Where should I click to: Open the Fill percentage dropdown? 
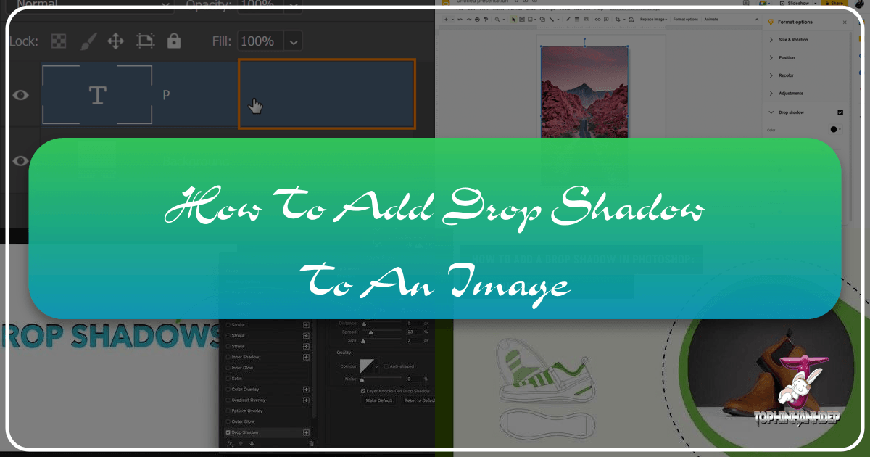pos(292,41)
